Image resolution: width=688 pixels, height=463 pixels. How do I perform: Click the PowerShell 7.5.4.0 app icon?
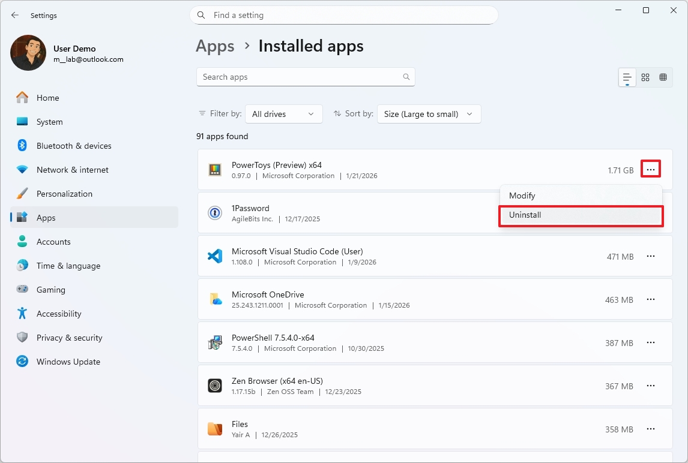(x=214, y=342)
